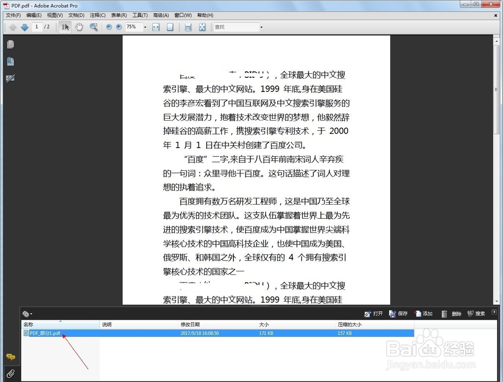
Task: Open the 工具(T) menu
Action: click(140, 15)
